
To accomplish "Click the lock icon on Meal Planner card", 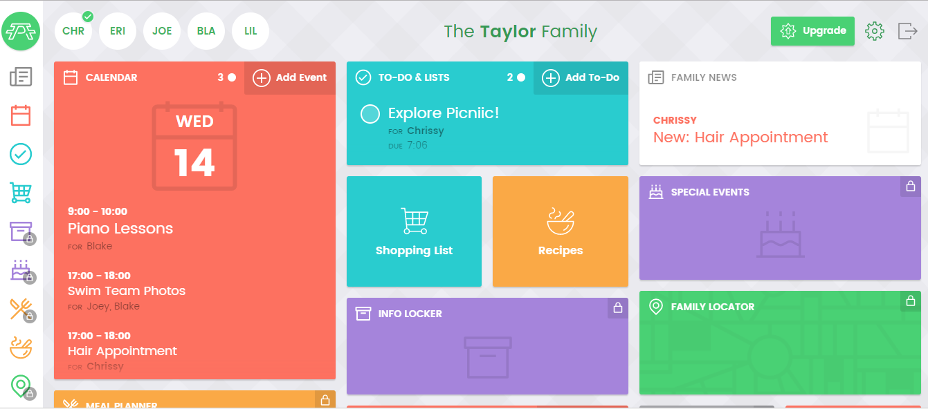I will (325, 400).
